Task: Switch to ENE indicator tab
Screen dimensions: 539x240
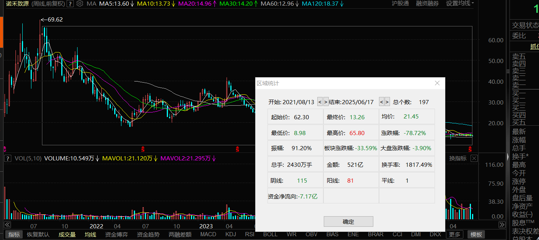Action: [353, 234]
